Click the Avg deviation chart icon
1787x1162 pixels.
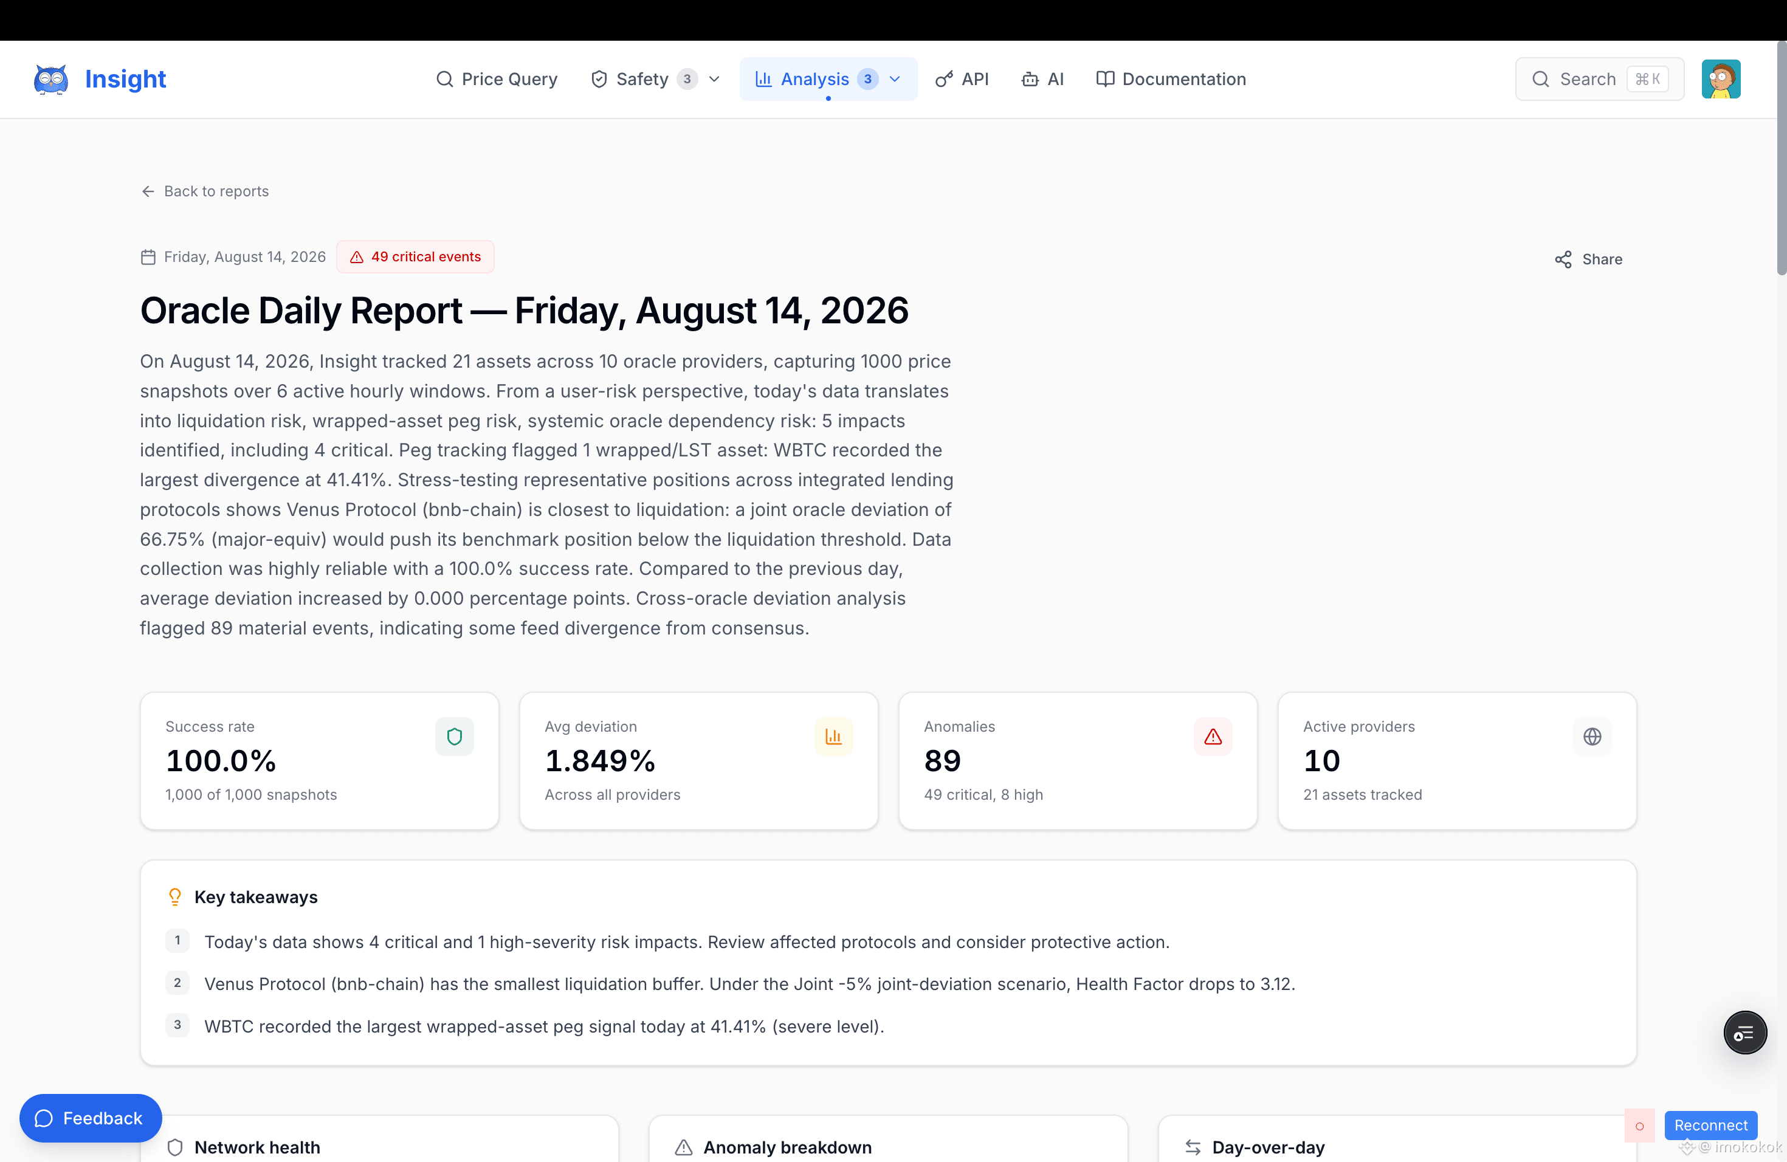pos(833,737)
